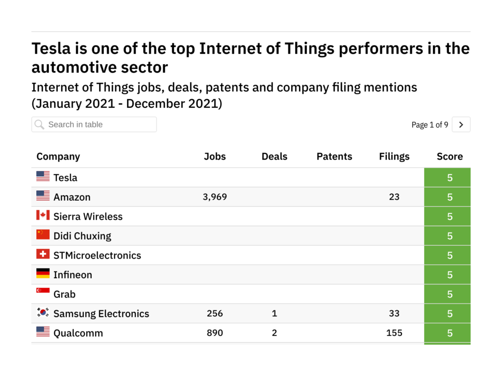Sort table by Score column
Screen dimensions: 502x376
coord(450,157)
